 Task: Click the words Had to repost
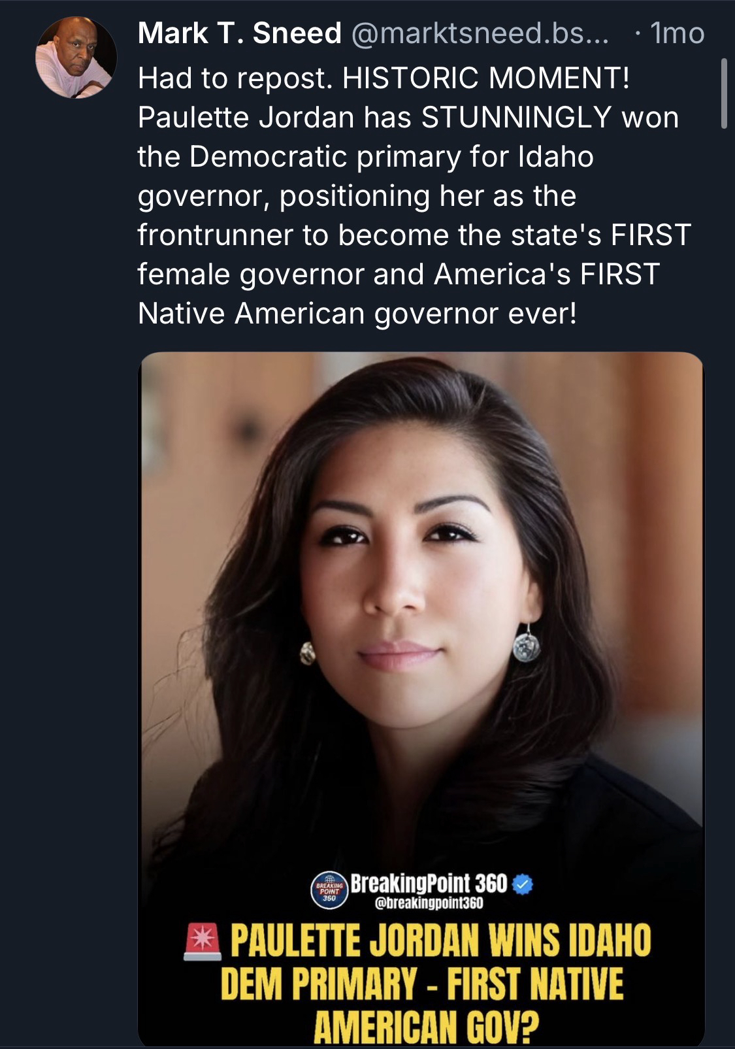[233, 79]
